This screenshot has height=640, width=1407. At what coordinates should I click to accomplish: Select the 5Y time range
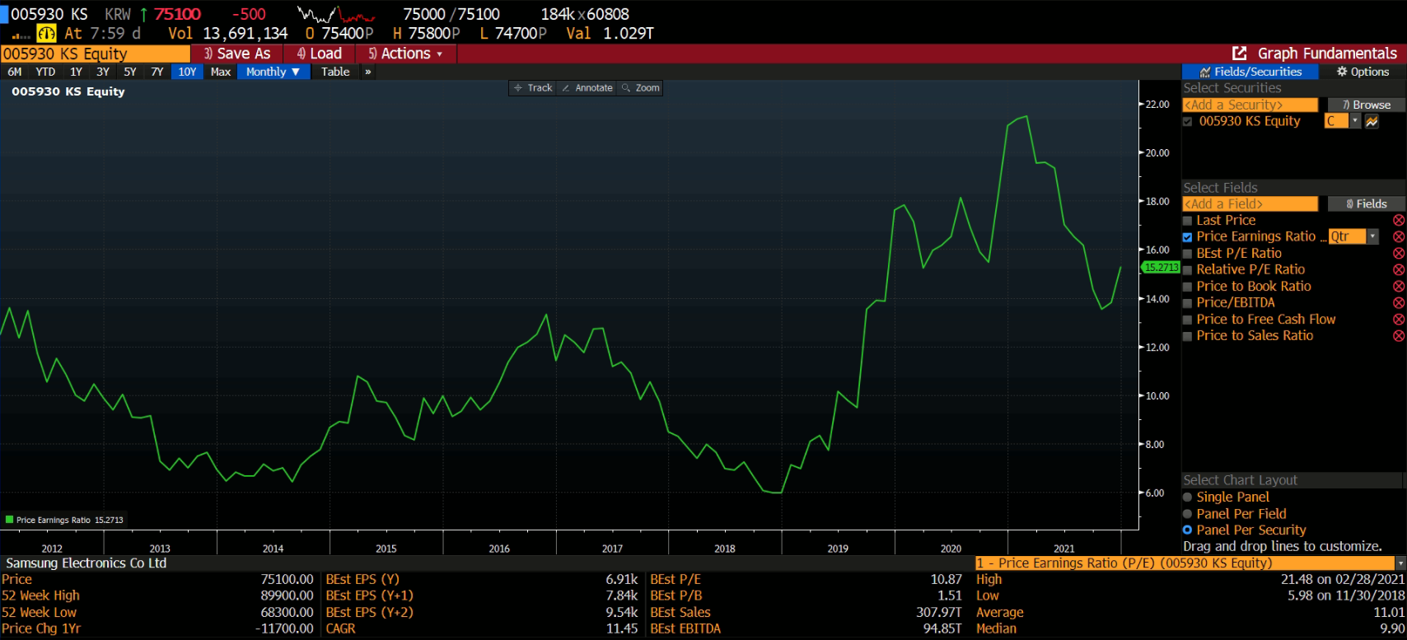tap(130, 72)
